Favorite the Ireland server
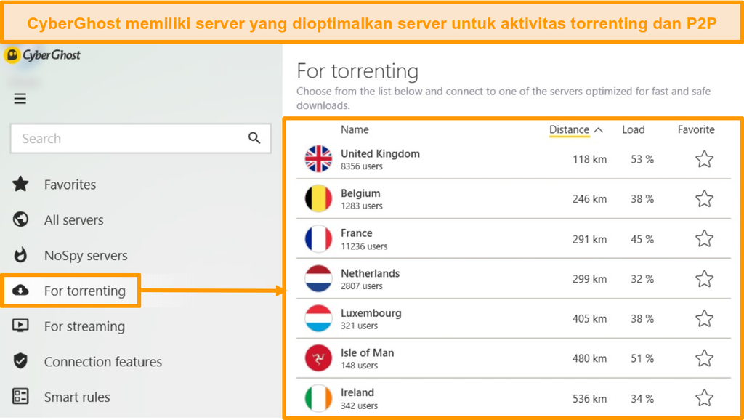Viewport: 744px width, 420px height. pyautogui.click(x=705, y=399)
